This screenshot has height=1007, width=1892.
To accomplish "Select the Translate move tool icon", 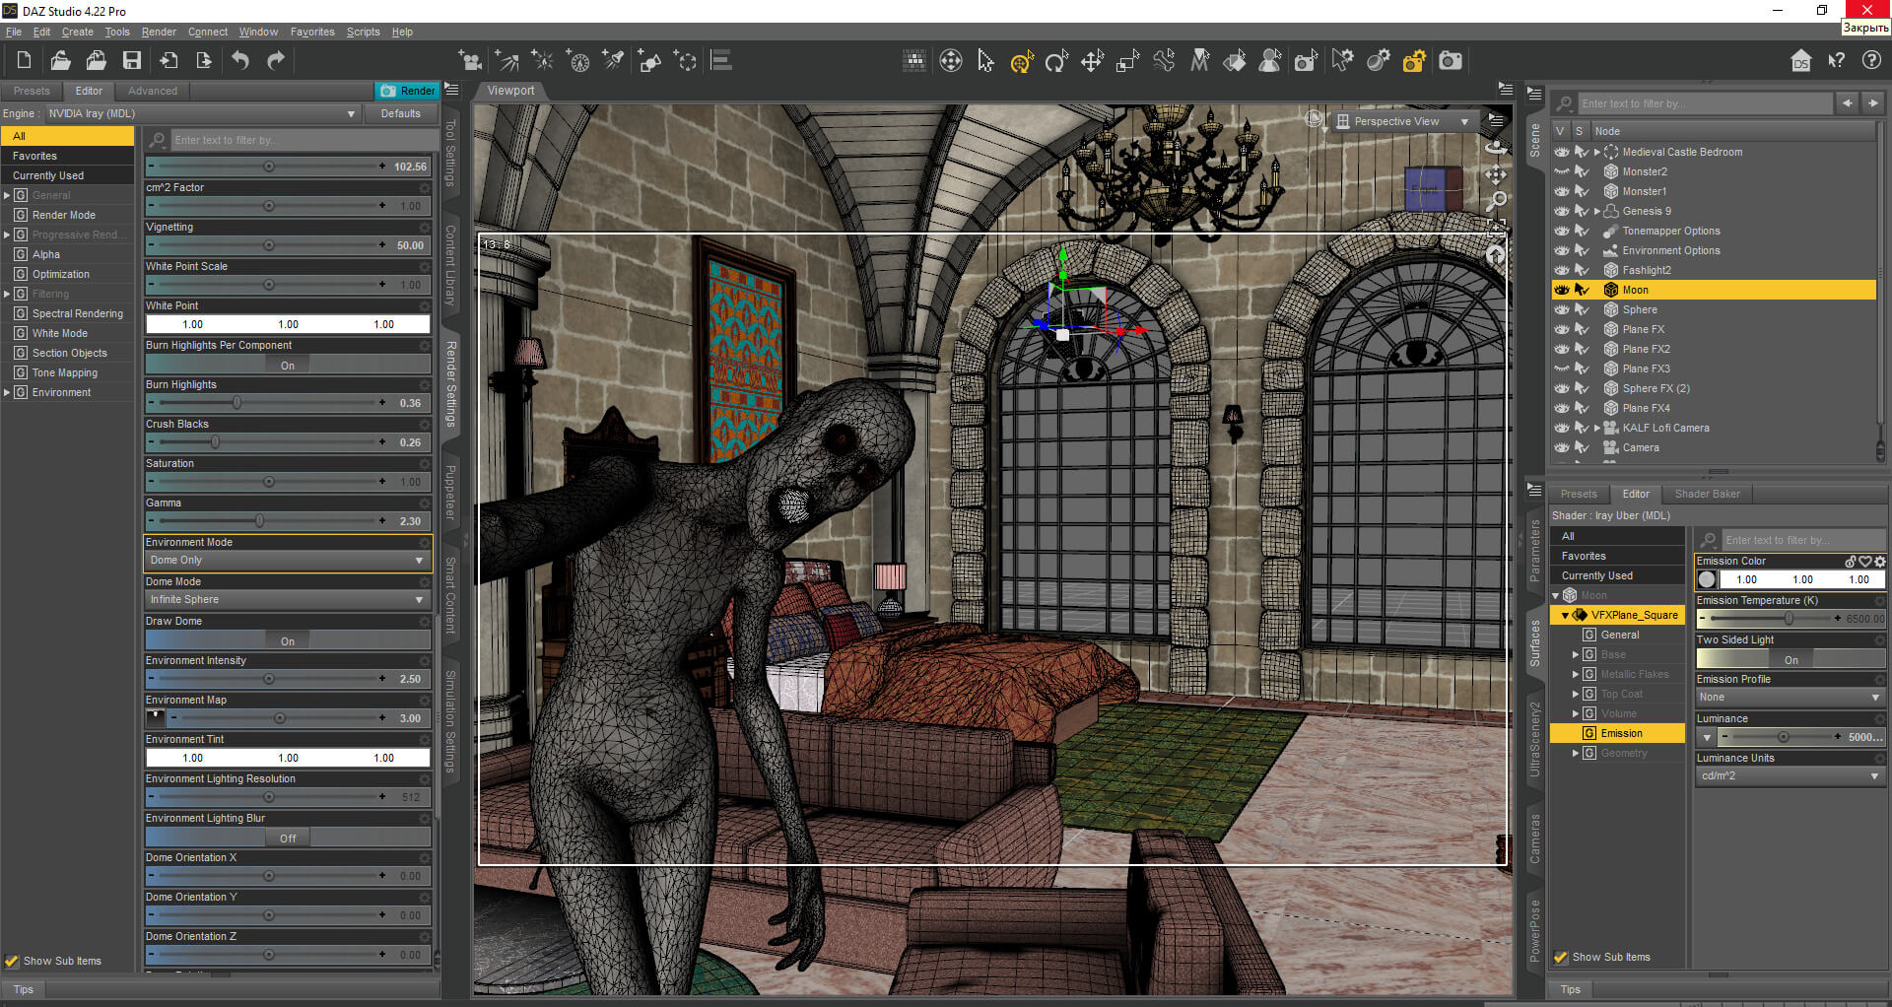I will tap(1092, 62).
